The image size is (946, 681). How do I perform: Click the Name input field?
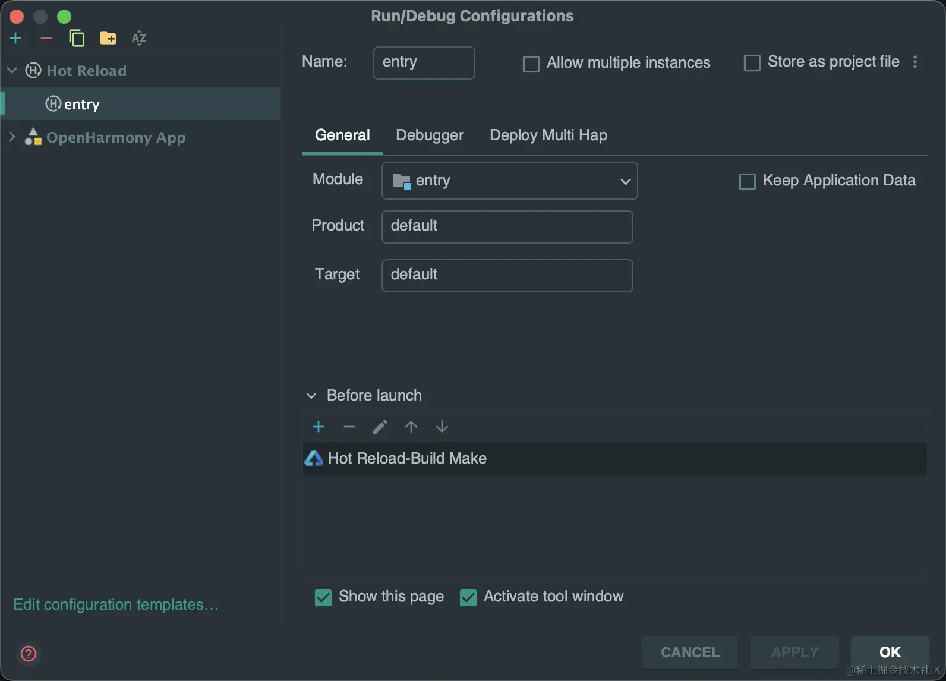tap(424, 62)
